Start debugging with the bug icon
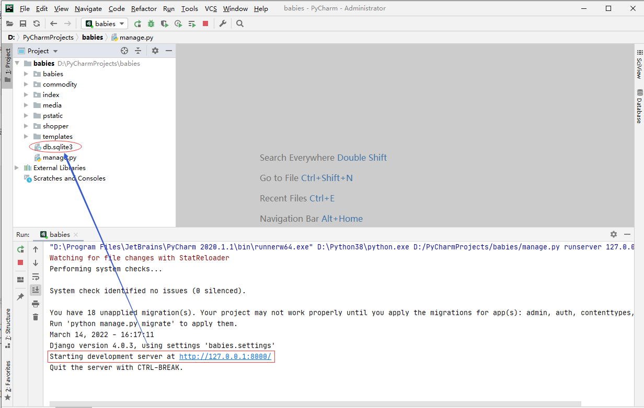The width and height of the screenshot is (644, 408). click(151, 23)
